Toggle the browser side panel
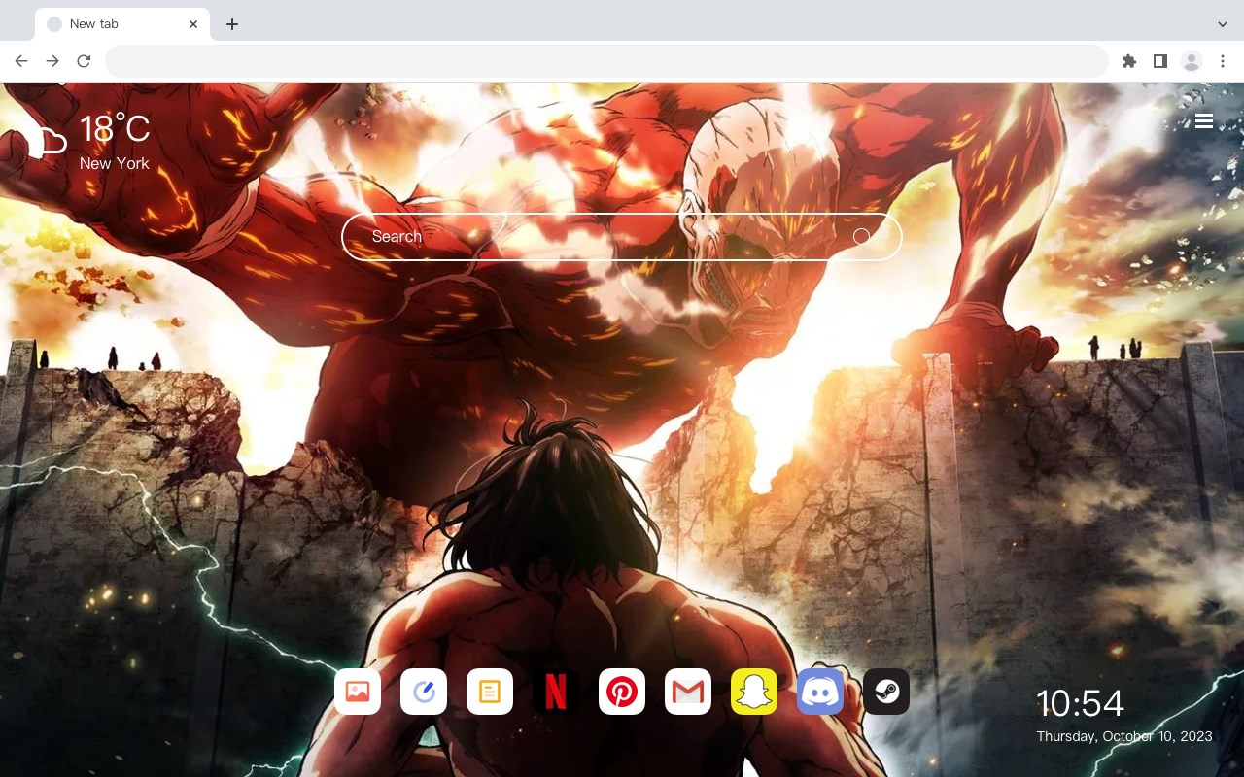Viewport: 1244px width, 777px height. click(1159, 61)
